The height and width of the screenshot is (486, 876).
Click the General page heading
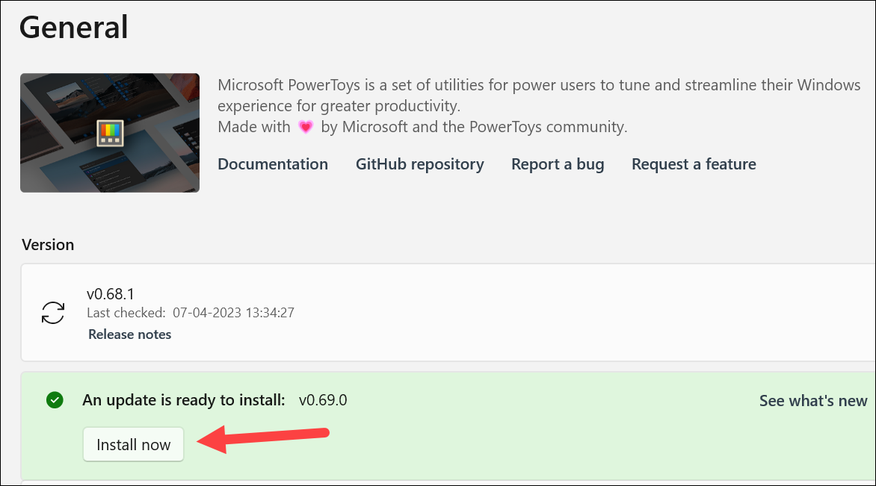[x=73, y=26]
